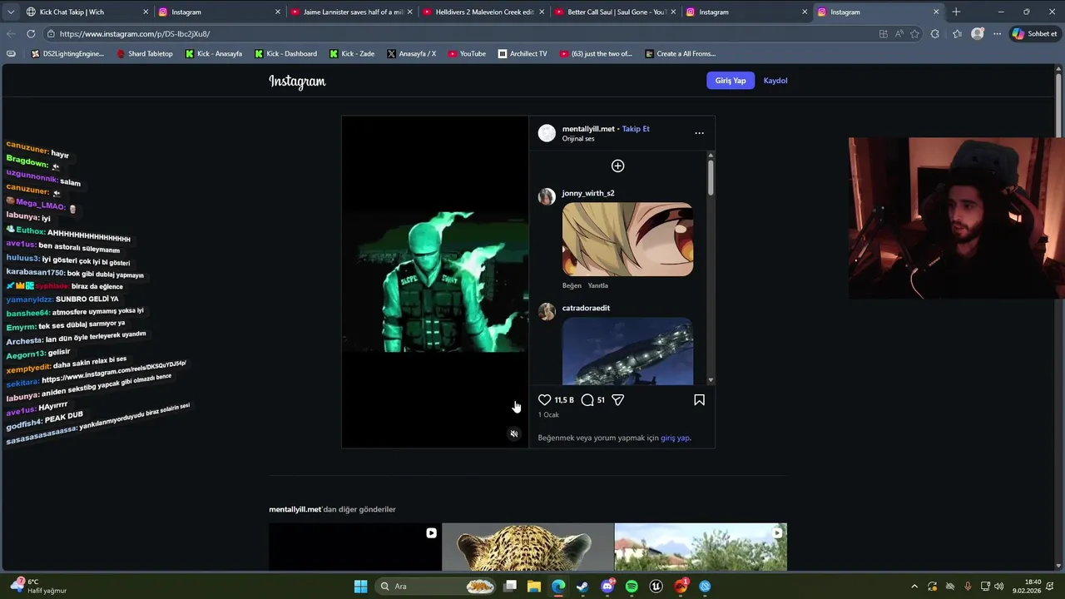Expand the system tray hidden icons chevron

point(914,587)
